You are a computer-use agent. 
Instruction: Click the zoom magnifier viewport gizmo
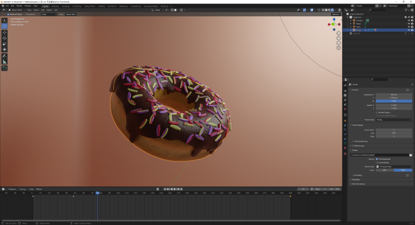pyautogui.click(x=339, y=33)
